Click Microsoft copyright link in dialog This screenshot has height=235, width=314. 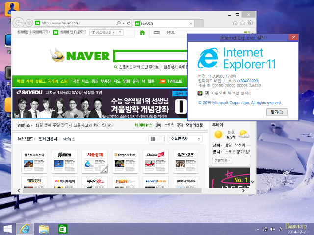(240, 103)
